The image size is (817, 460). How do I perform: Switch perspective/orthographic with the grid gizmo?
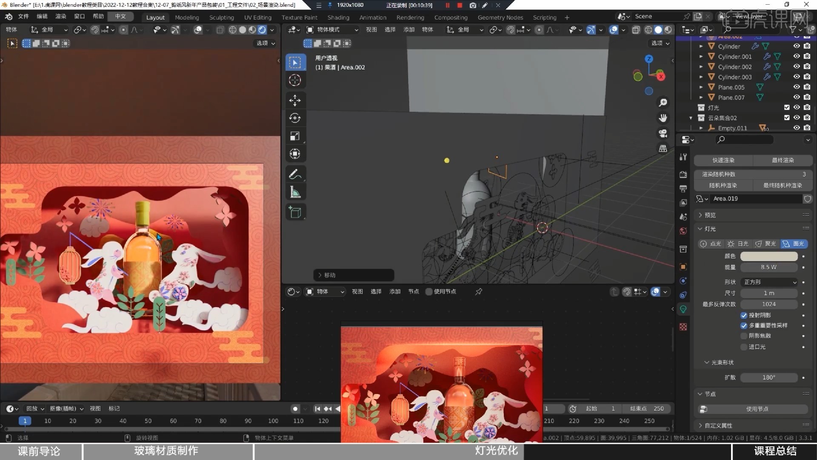point(663,149)
